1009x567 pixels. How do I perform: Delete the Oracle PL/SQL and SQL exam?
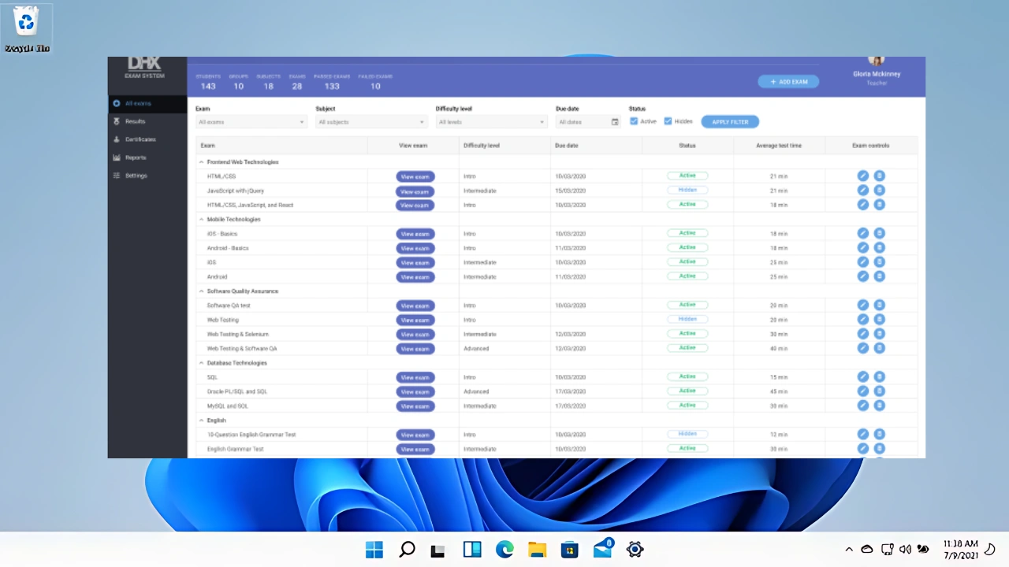879,391
